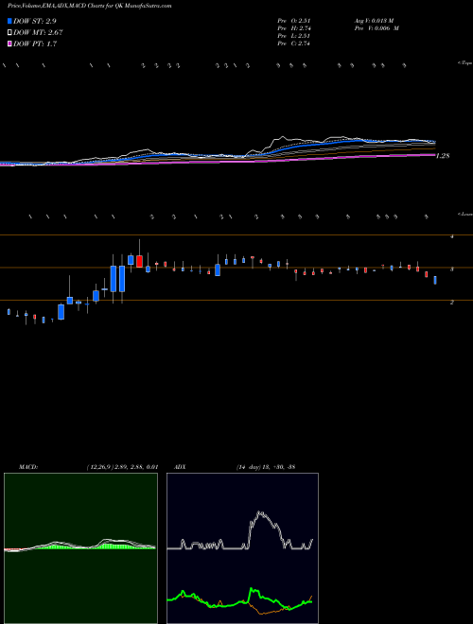Click the magenta DOW PT legend swatch
This screenshot has width=473, height=624.
[x=9, y=44]
